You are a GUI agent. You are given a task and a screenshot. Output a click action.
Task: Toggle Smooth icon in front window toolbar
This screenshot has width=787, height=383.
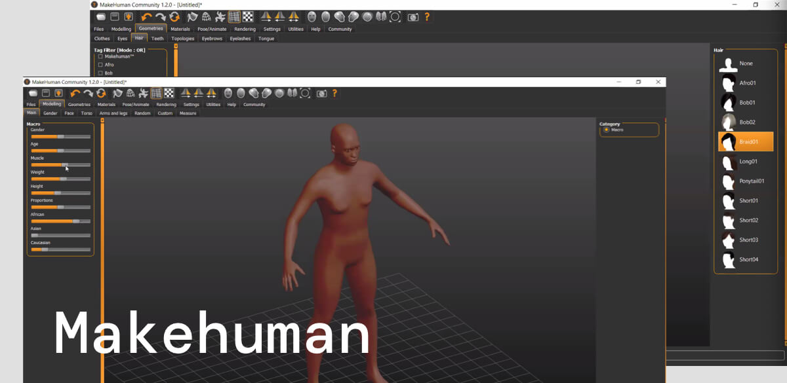pyautogui.click(x=117, y=94)
